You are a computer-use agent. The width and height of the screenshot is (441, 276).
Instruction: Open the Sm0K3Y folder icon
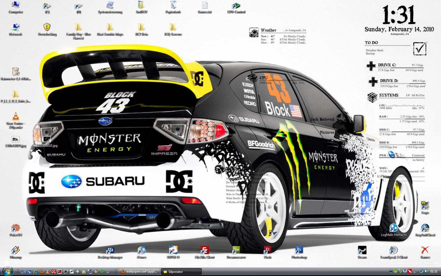[142, 7]
